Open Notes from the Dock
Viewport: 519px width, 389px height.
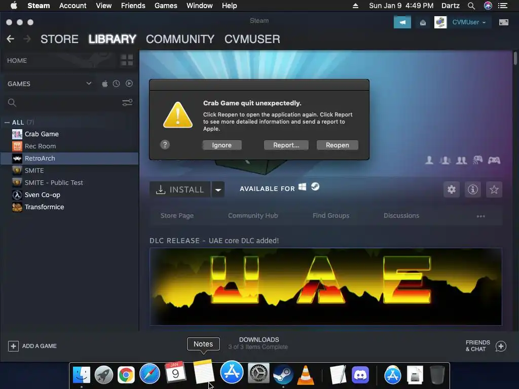tap(204, 373)
